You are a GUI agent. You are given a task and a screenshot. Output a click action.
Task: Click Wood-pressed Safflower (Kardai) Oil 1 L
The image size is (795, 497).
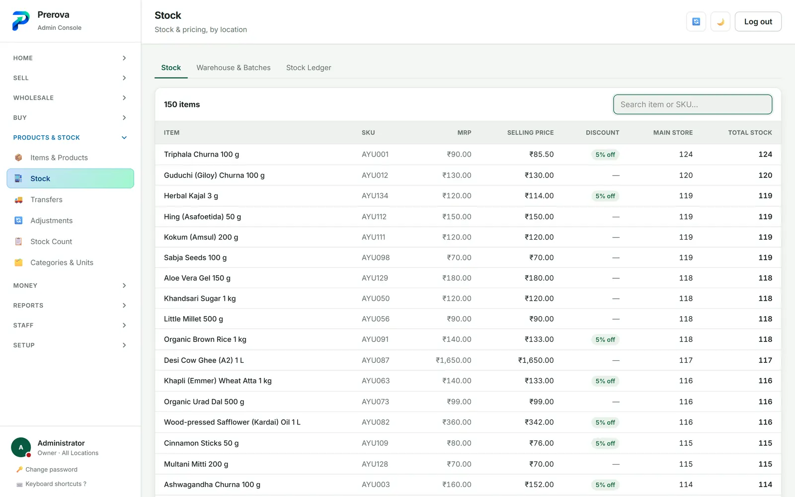[x=232, y=422]
